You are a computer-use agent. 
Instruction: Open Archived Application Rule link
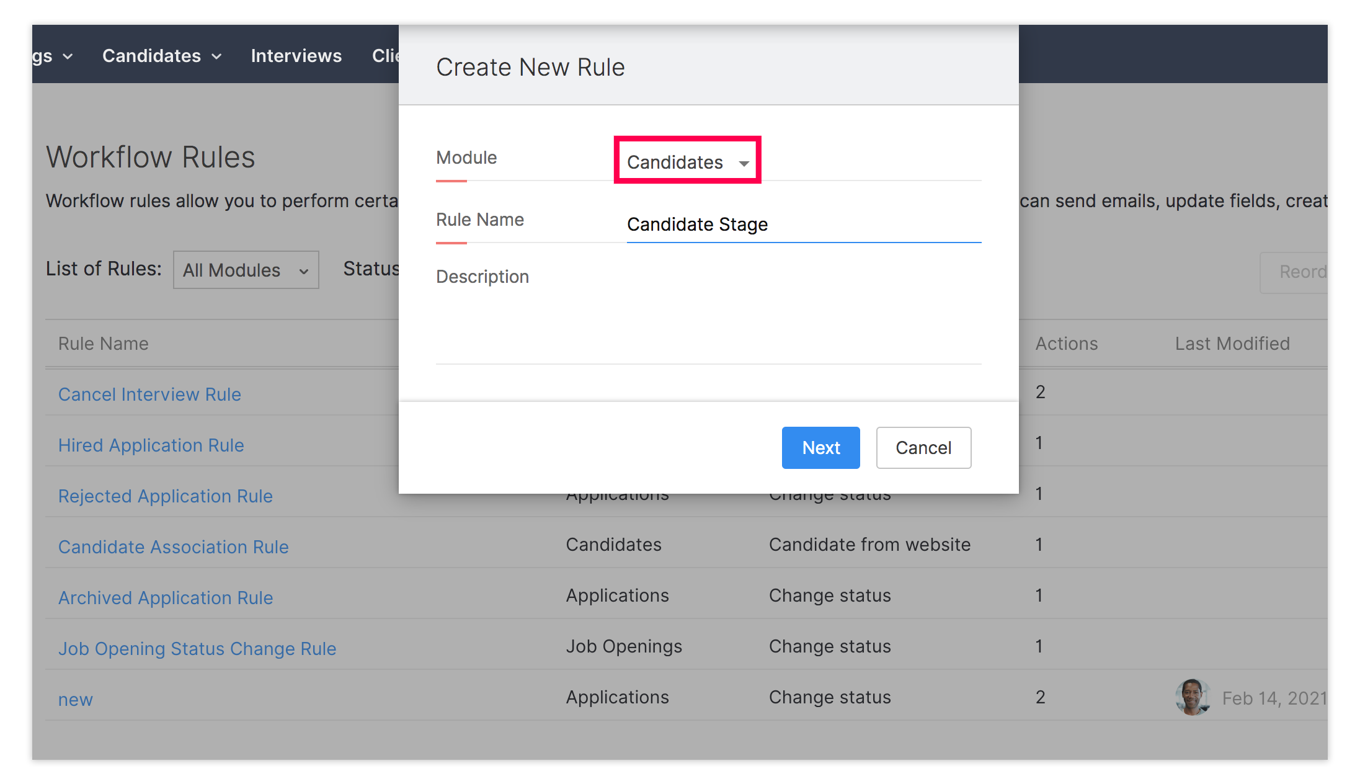165,598
